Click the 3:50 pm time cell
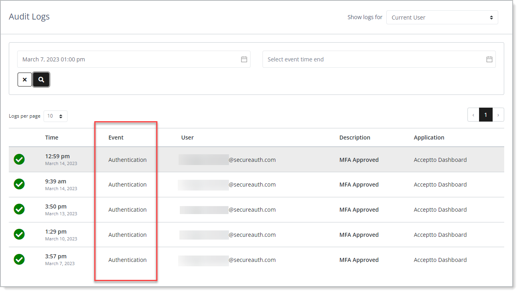Screen dimensions: 519x293 61,210
